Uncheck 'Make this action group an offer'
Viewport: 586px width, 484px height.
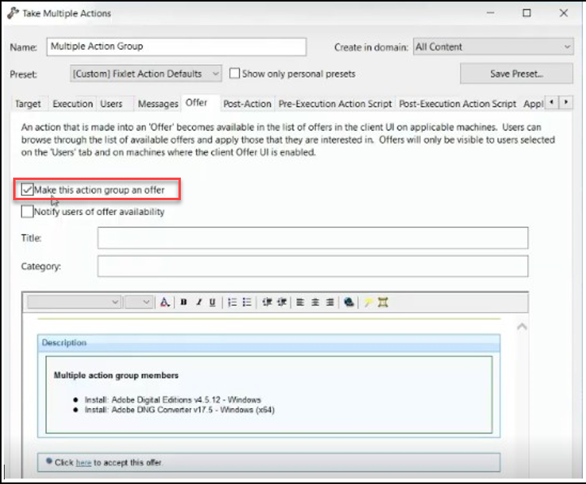pyautogui.click(x=27, y=190)
